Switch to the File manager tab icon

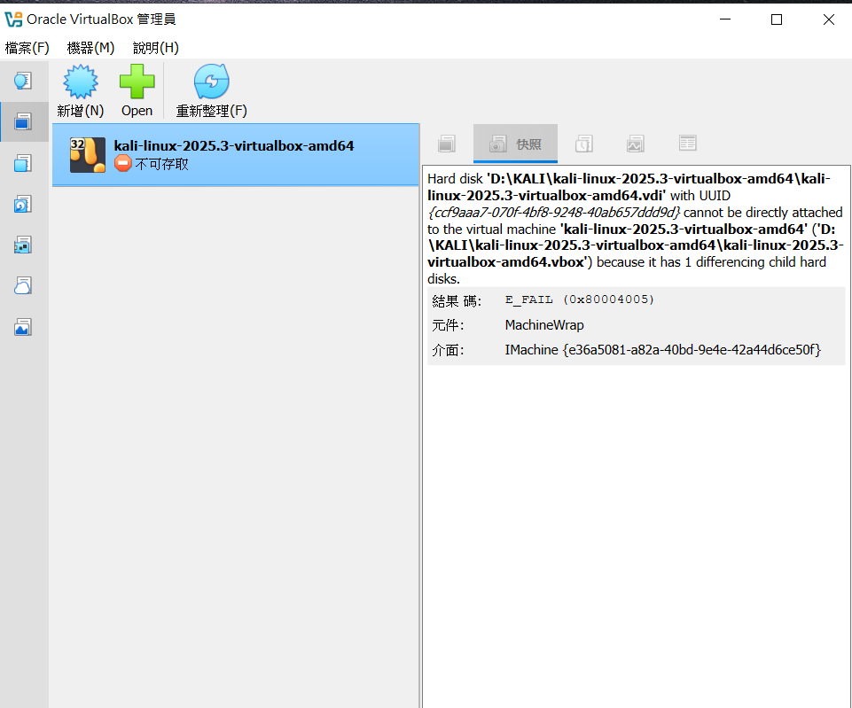[687, 143]
